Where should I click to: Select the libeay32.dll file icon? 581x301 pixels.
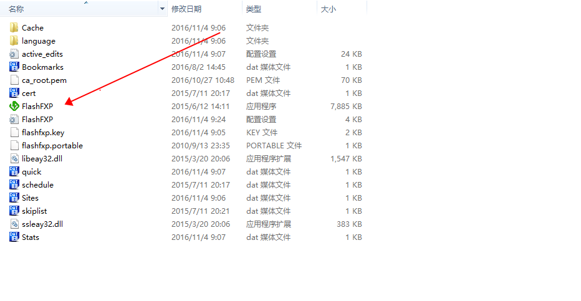[x=14, y=158]
